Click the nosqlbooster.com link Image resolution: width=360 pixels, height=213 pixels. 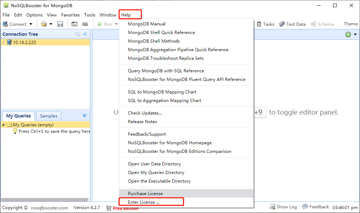49,208
